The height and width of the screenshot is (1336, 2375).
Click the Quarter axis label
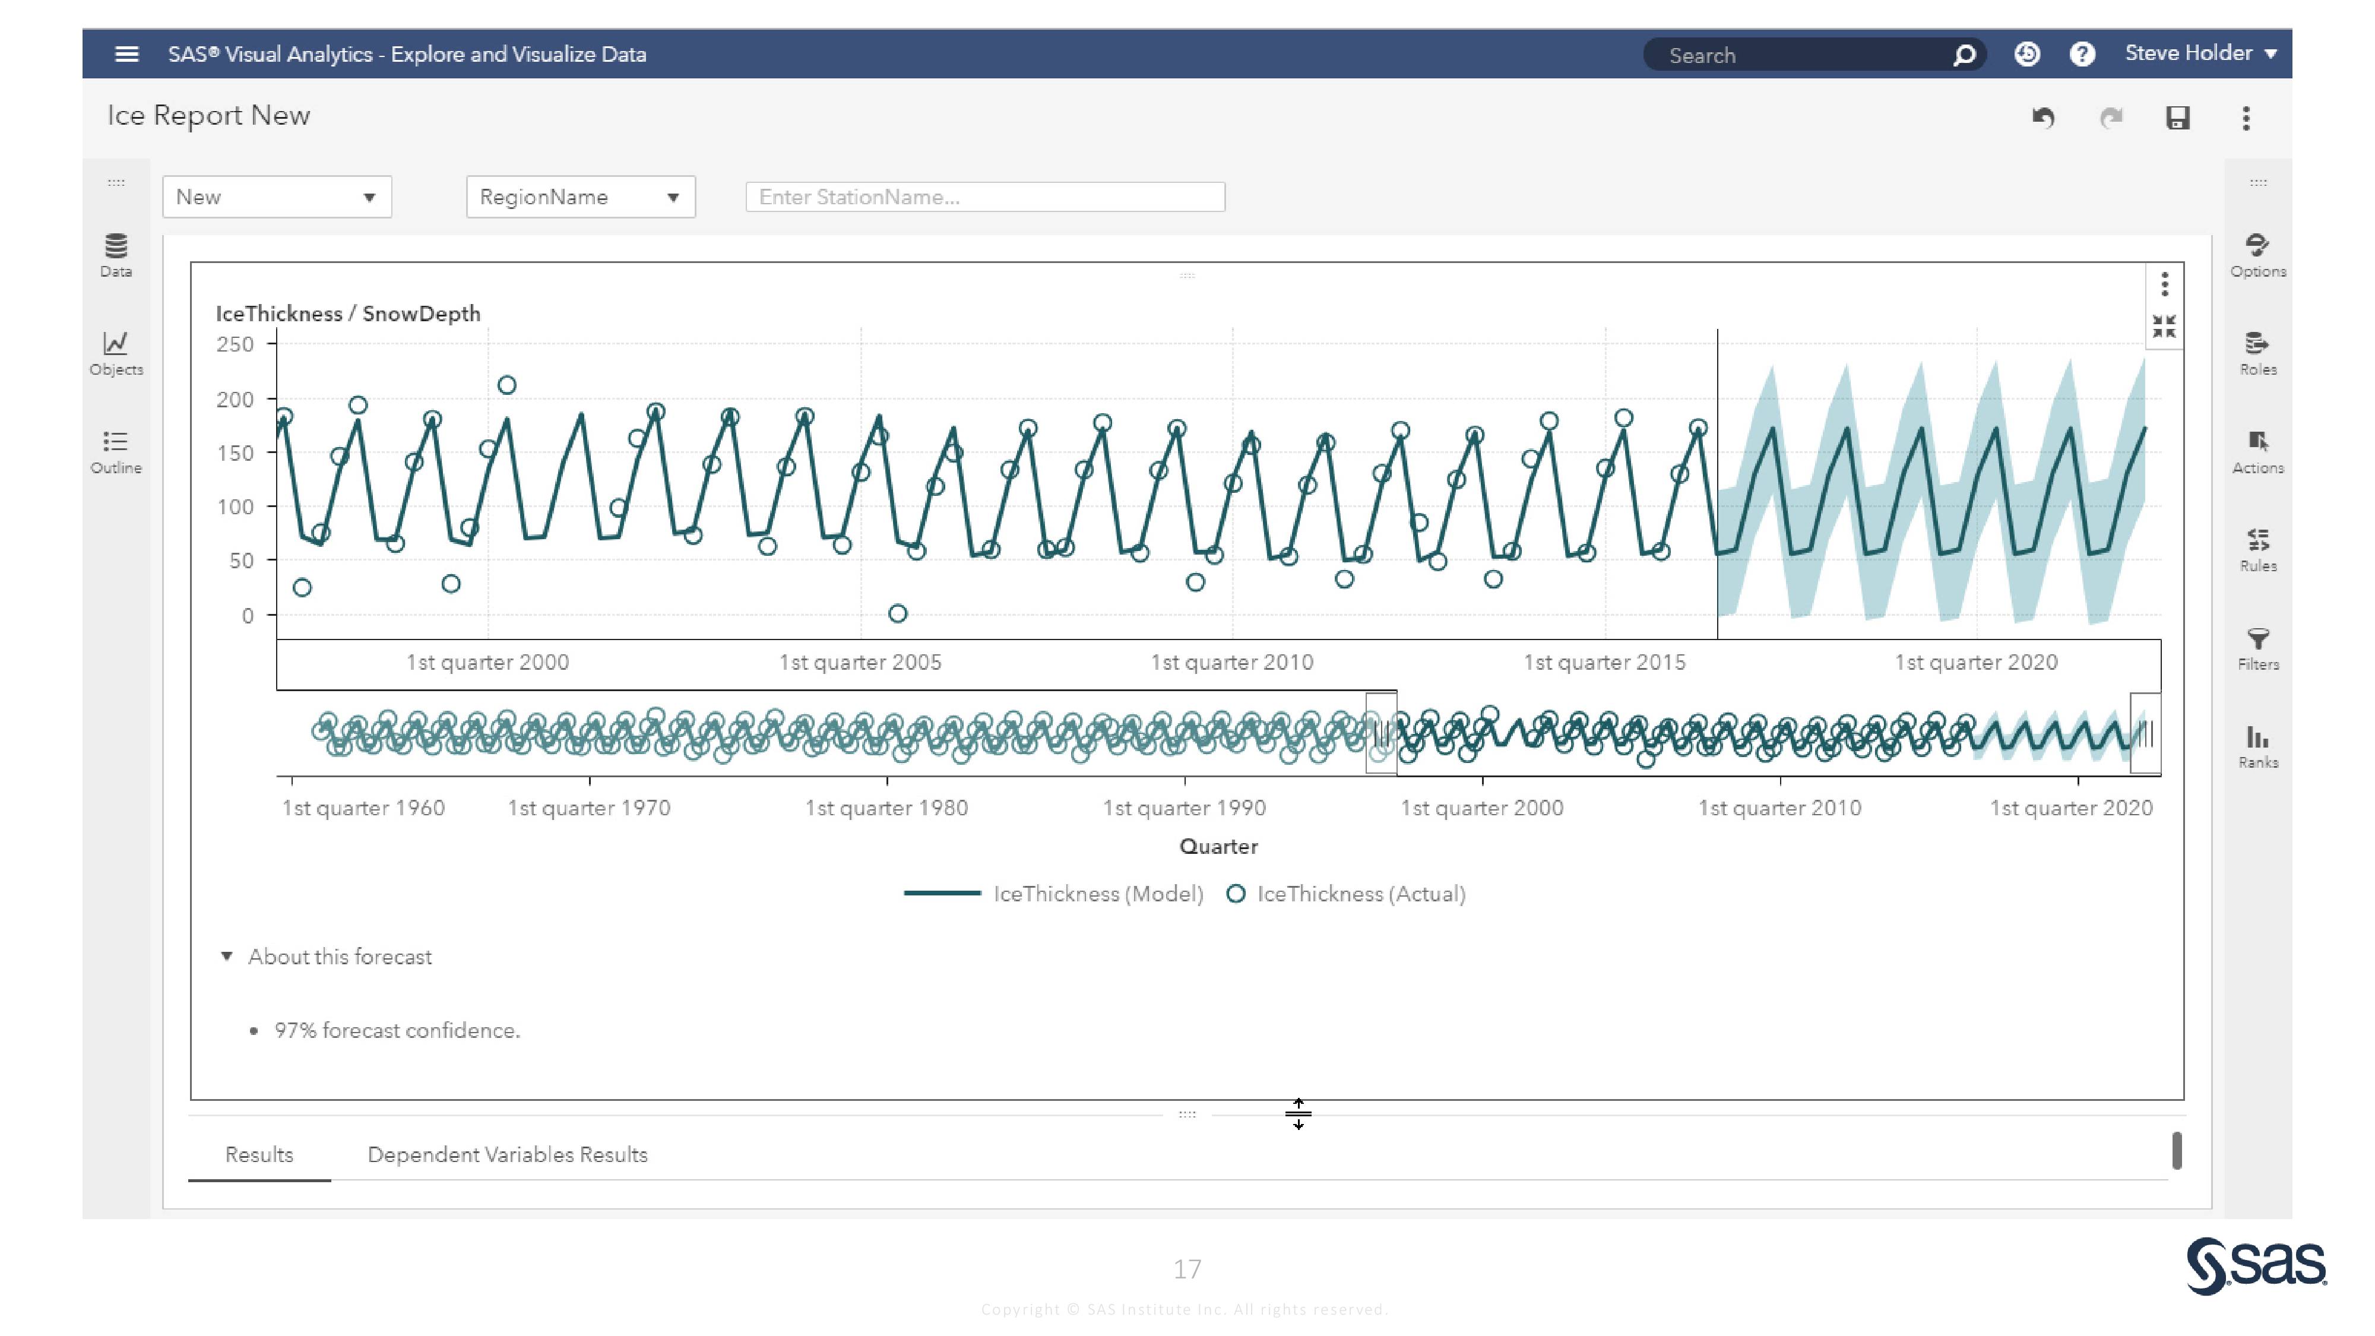coord(1218,846)
